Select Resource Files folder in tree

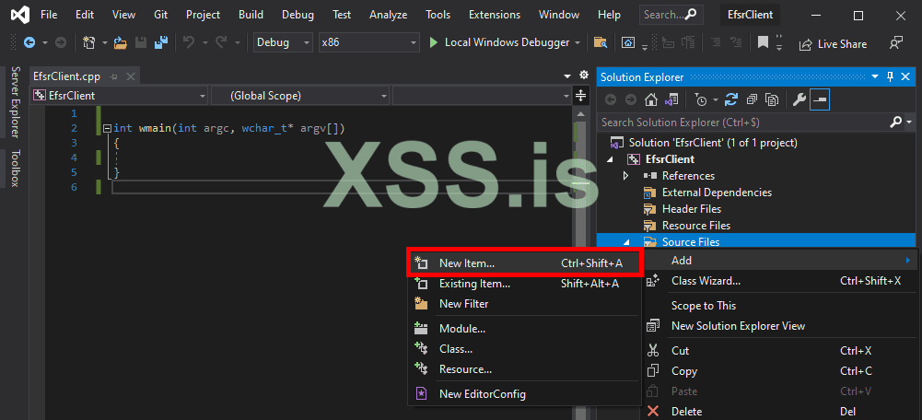[696, 226]
